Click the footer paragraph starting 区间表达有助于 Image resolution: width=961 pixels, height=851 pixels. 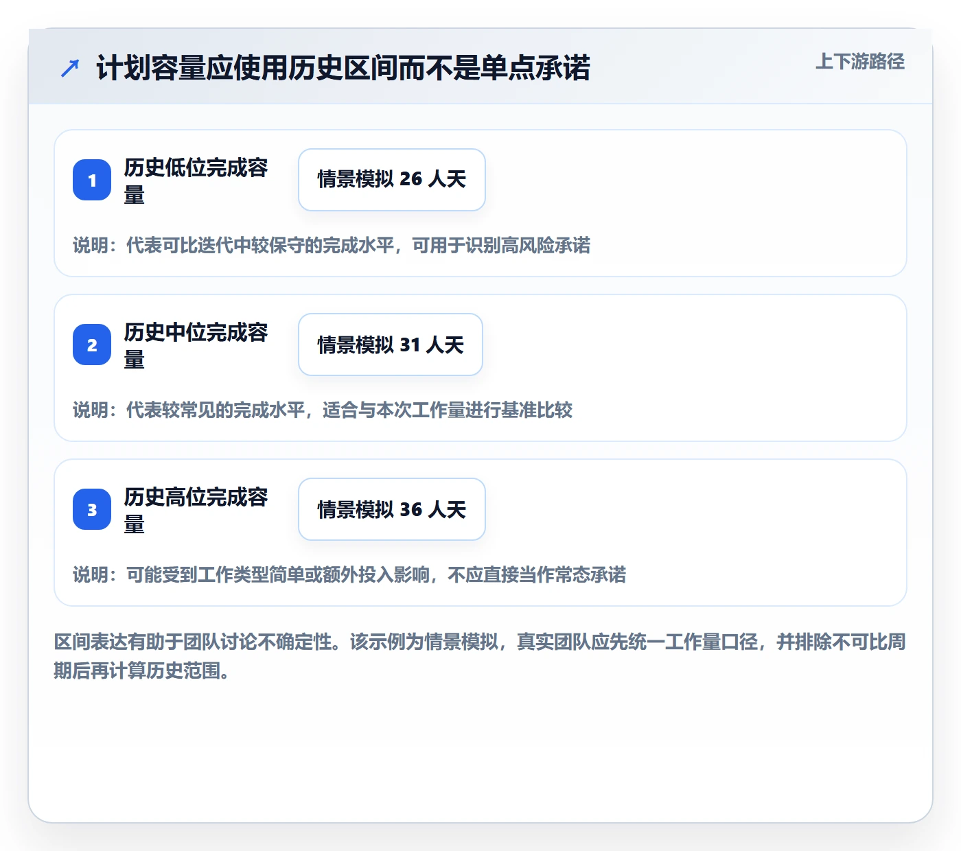point(480,656)
